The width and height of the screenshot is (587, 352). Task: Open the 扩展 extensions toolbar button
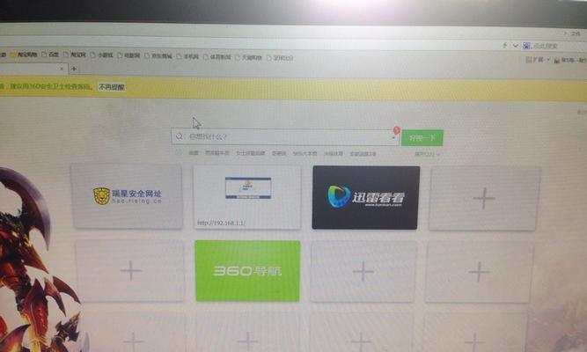point(536,60)
